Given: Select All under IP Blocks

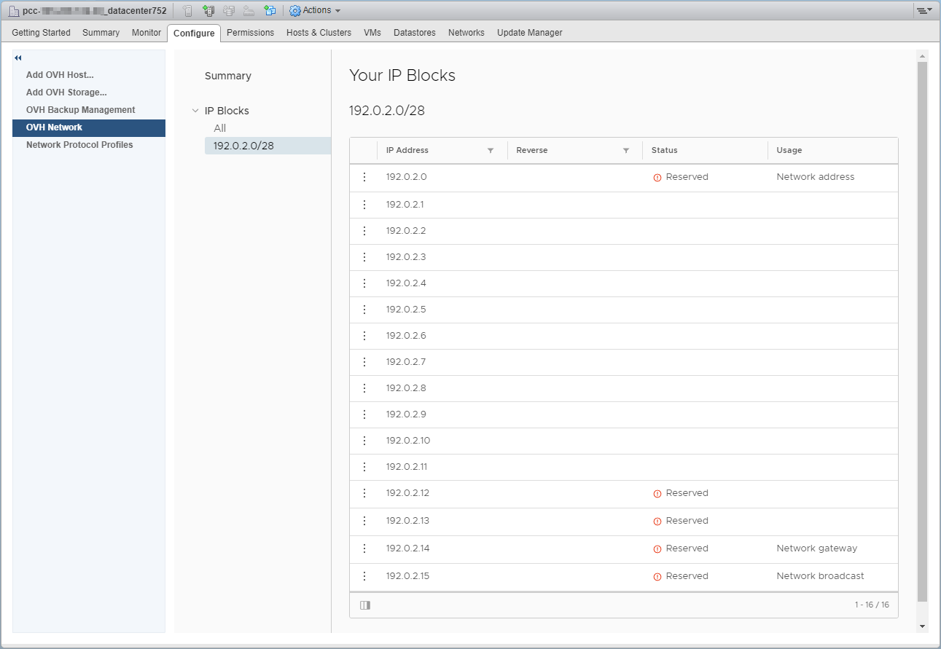Looking at the screenshot, I should [x=220, y=128].
